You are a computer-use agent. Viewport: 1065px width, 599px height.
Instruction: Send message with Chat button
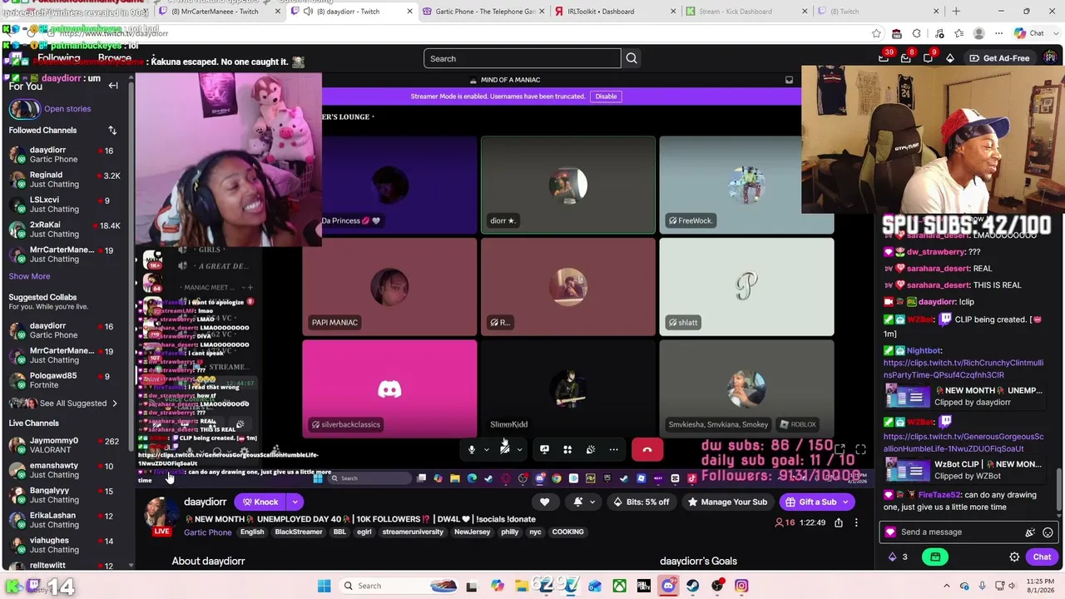[x=1042, y=557]
